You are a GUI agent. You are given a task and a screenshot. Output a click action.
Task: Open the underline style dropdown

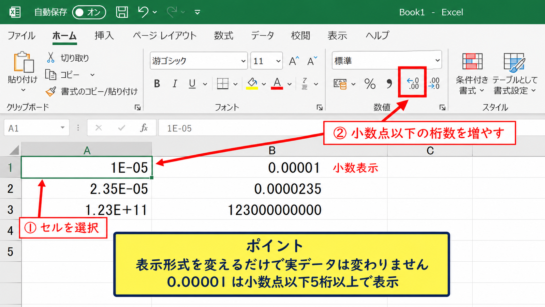[205, 84]
